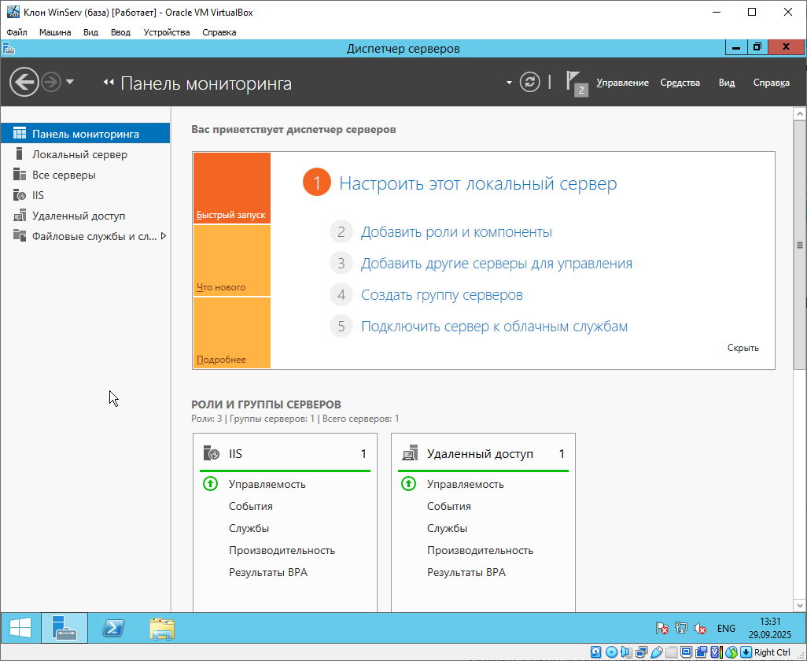Open События in the IIS tile
The height and width of the screenshot is (661, 807).
point(251,507)
